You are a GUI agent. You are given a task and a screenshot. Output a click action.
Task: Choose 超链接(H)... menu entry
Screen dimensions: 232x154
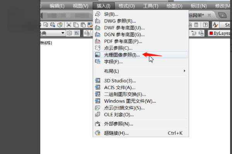141,133
